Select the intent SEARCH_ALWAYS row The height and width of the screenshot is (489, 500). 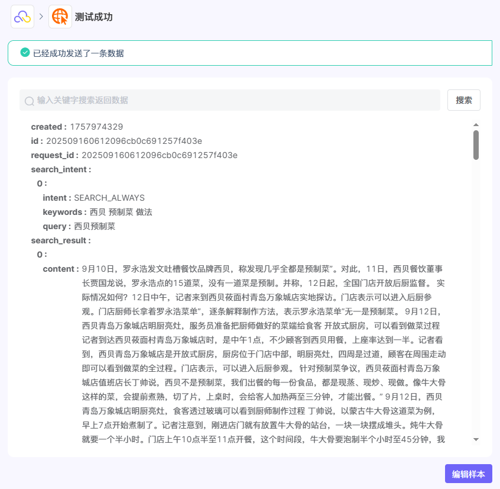[x=93, y=198]
